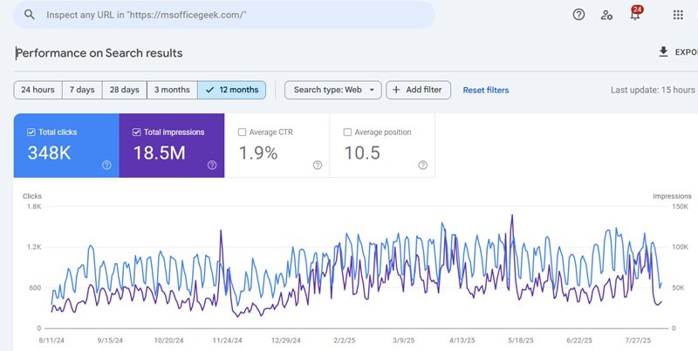The width and height of the screenshot is (698, 351).
Task: Open the notifications bell with 24 badge
Action: click(635, 15)
